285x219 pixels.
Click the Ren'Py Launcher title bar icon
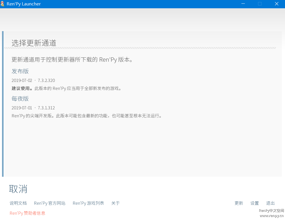[x=3, y=4]
